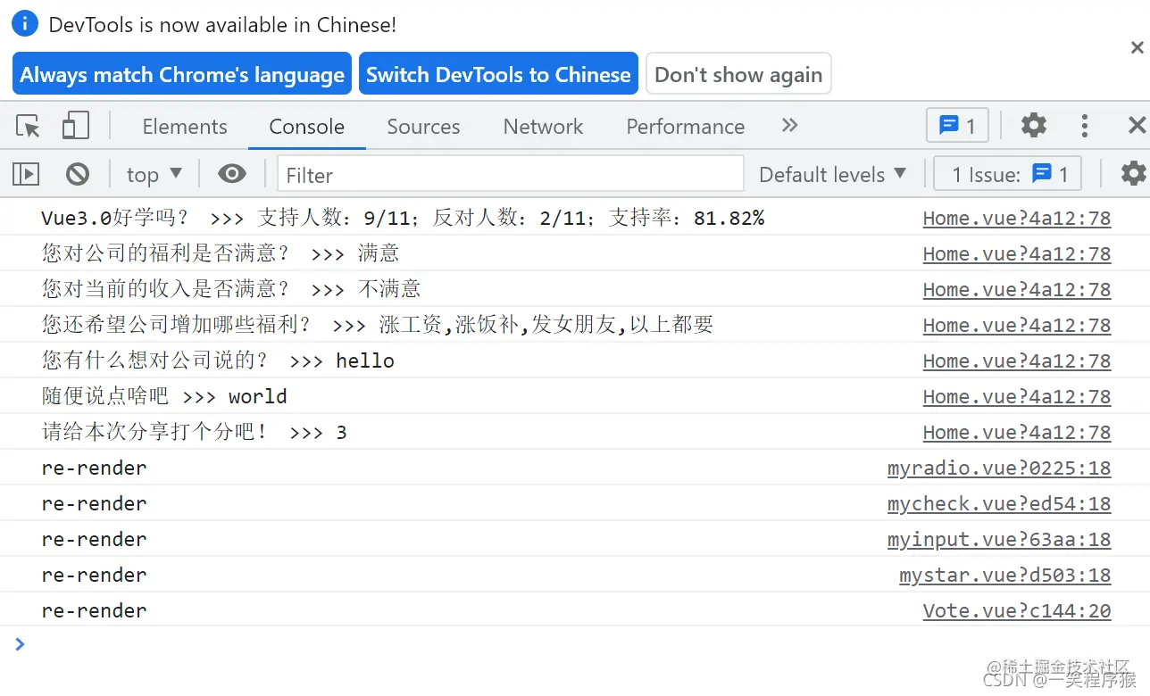Select re-render message beside myradio.vue
The width and height of the screenshot is (1150, 696).
click(94, 468)
